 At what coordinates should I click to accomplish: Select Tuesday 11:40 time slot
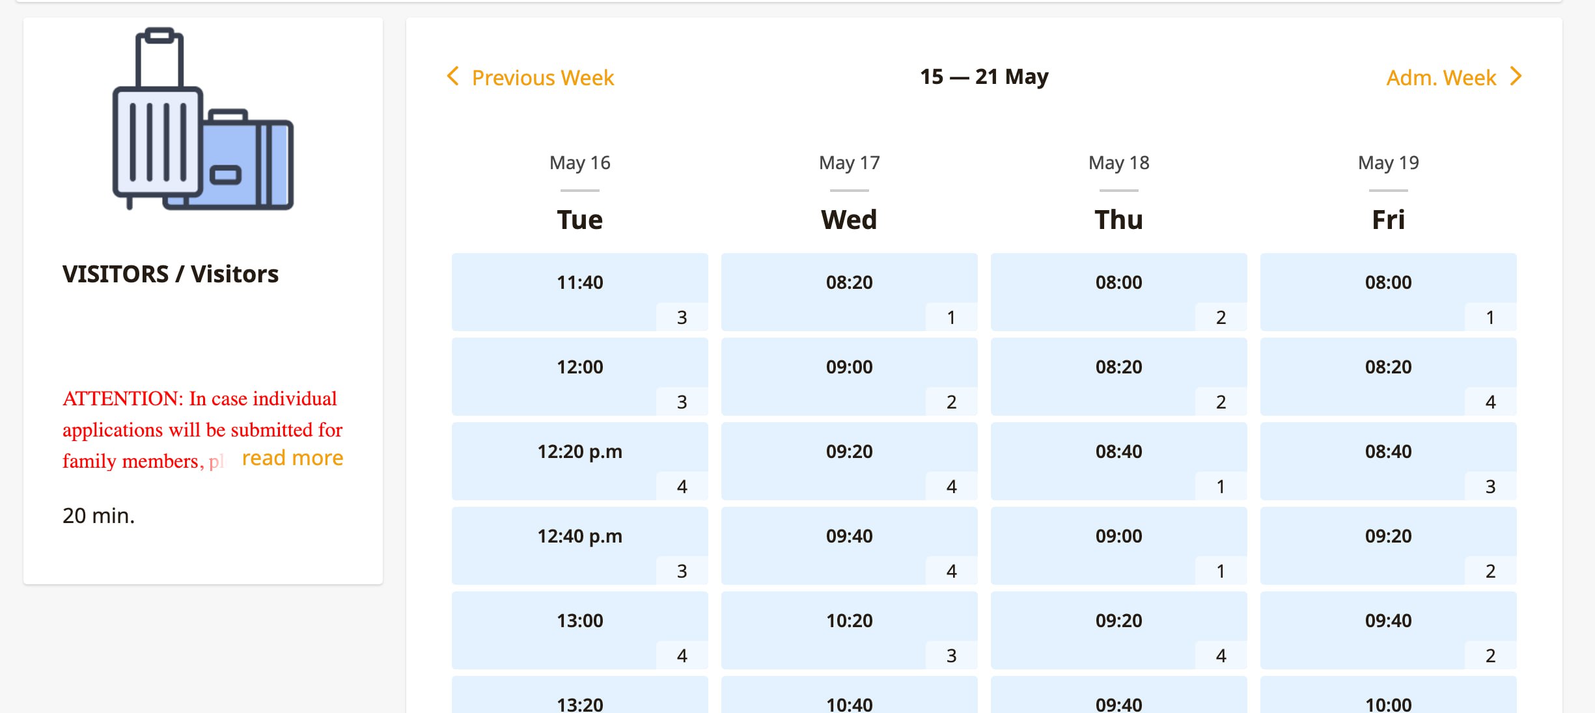(x=579, y=291)
